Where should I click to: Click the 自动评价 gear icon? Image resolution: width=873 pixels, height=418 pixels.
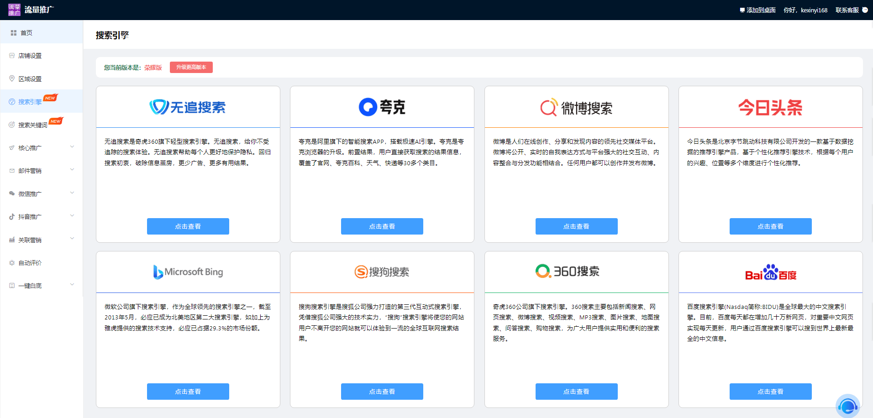[x=12, y=263]
